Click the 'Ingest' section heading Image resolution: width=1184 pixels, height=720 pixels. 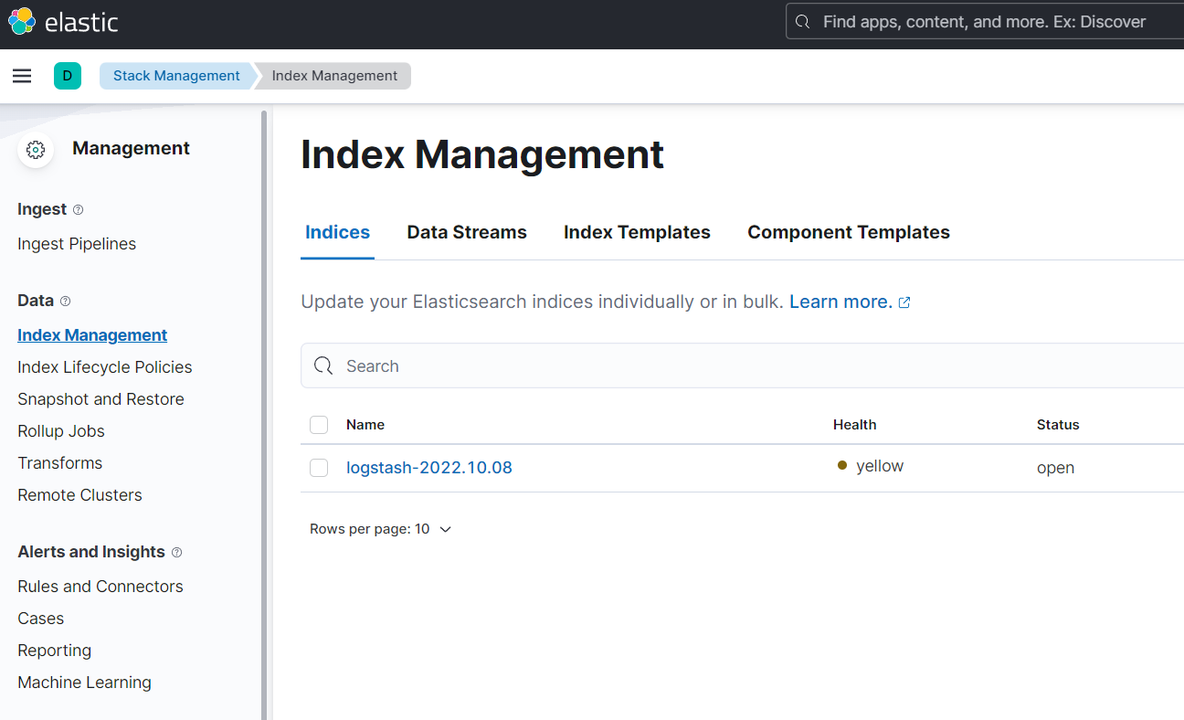click(42, 209)
